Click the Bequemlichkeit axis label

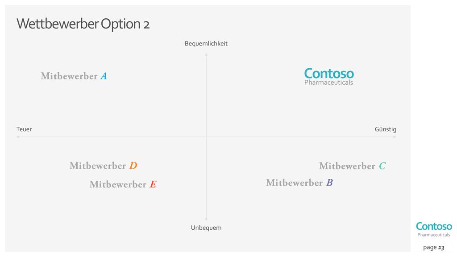coord(206,43)
